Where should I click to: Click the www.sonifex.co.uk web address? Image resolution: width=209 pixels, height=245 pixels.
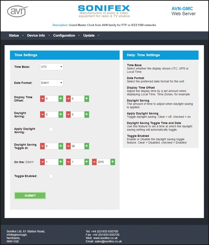106,238
